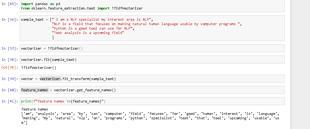Click the In [41] prompt label
Screen dimensions: 310x129
(10, 101)
